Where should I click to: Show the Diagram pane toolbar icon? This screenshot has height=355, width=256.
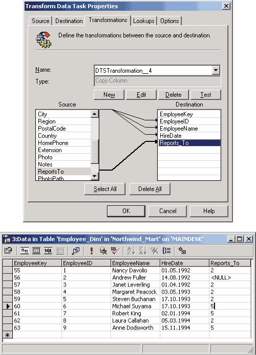point(25,250)
